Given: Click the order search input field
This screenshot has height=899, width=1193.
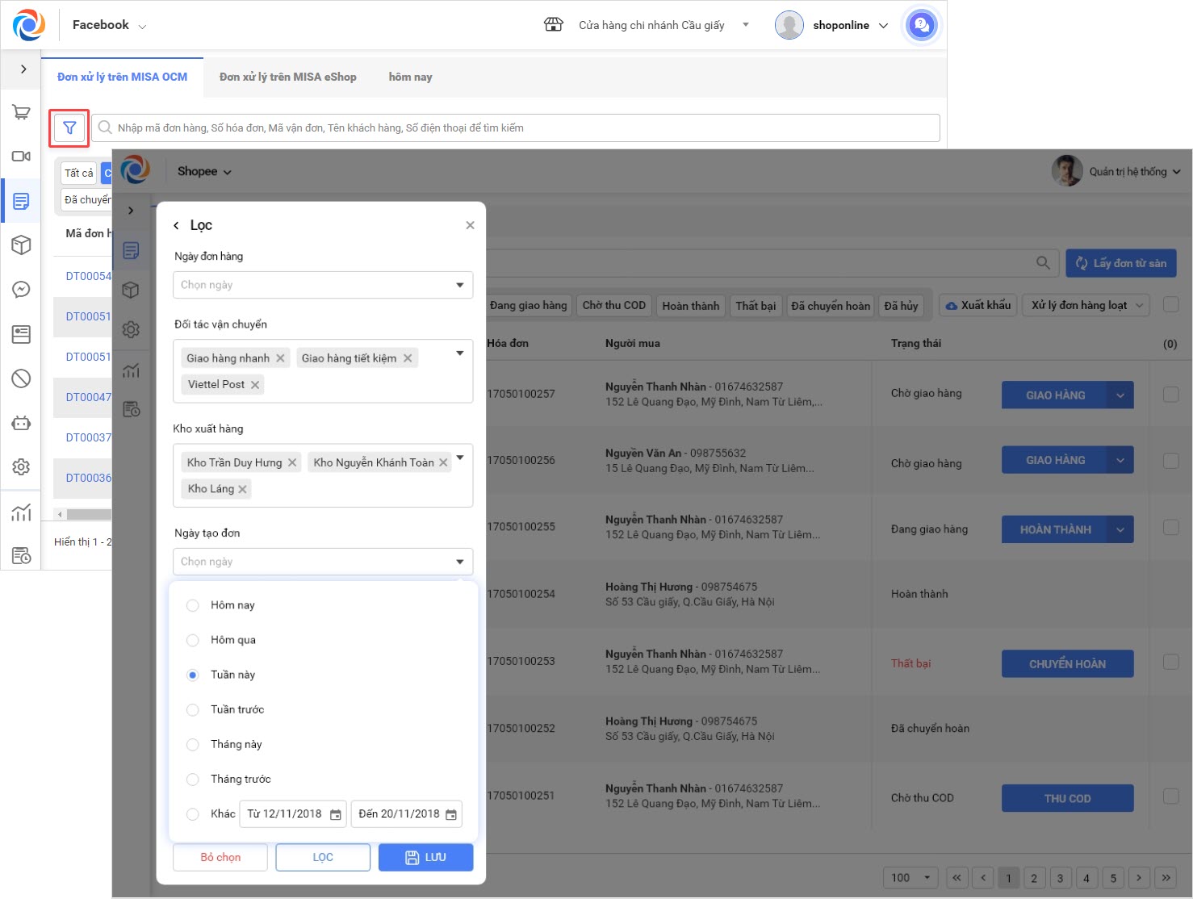Looking at the screenshot, I should [x=517, y=128].
